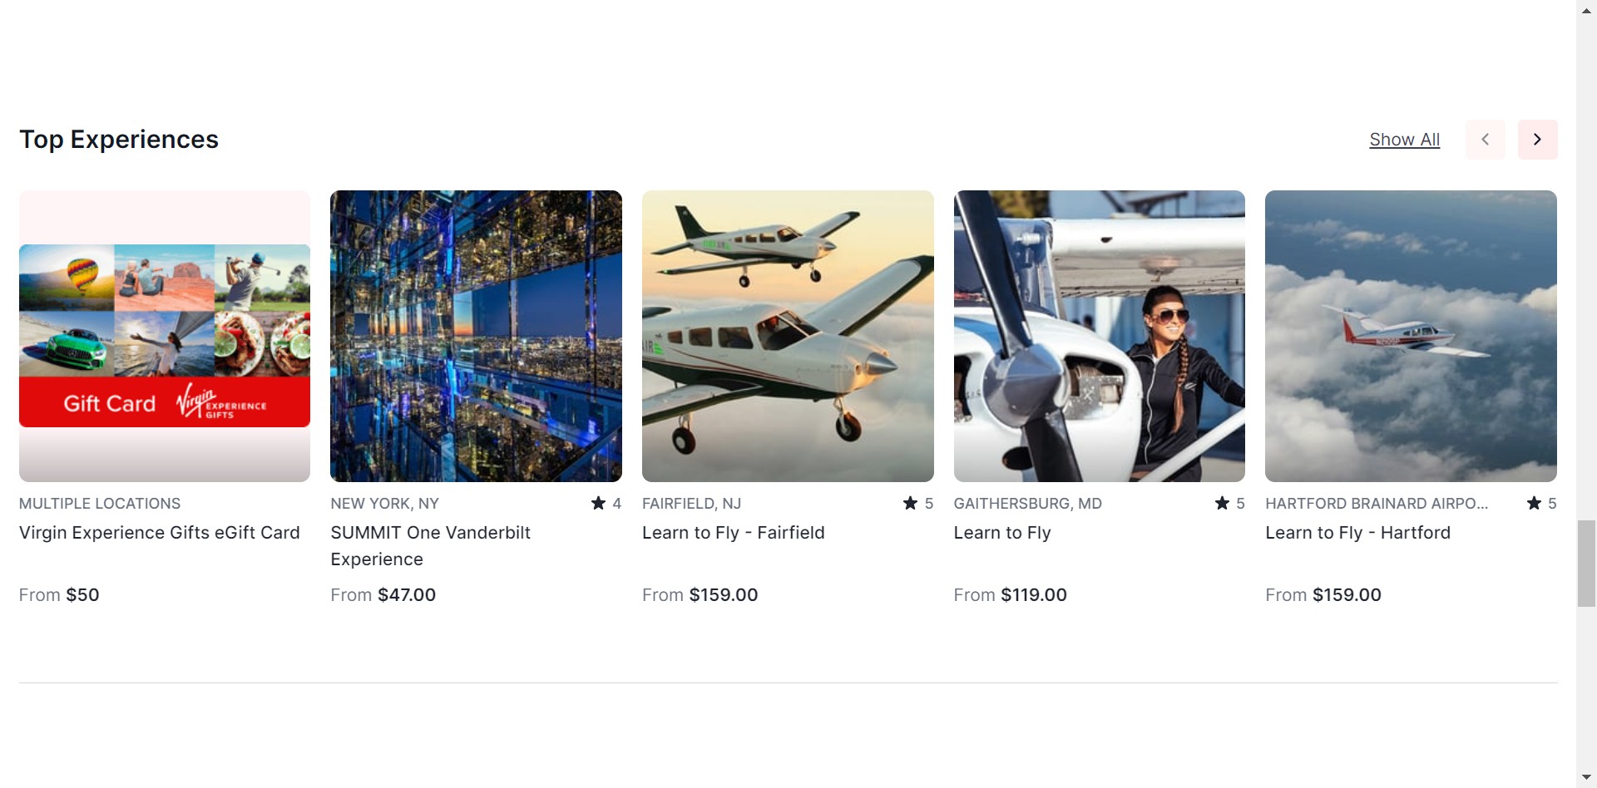Click the previous carousel arrow button
The image size is (1597, 788).
coord(1485,140)
